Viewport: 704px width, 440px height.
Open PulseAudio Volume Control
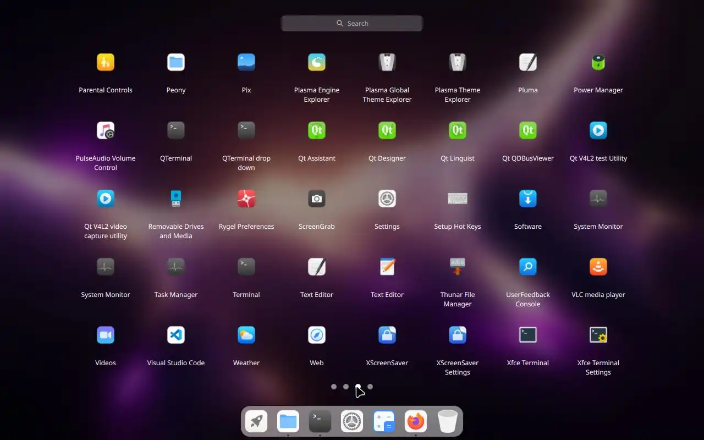click(x=106, y=130)
